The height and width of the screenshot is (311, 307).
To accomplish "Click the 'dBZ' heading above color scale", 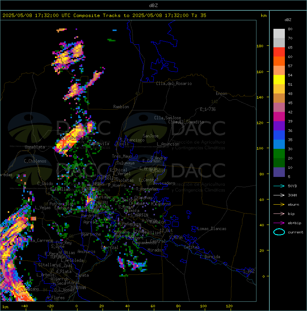I will click(x=288, y=20).
